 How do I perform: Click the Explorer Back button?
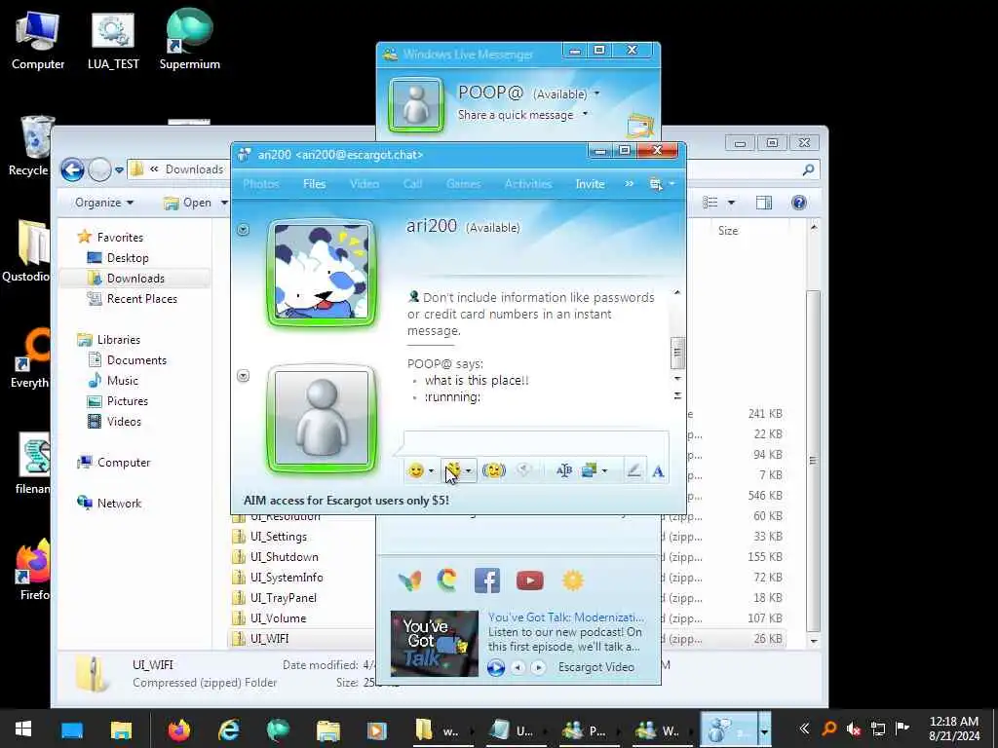pyautogui.click(x=72, y=169)
